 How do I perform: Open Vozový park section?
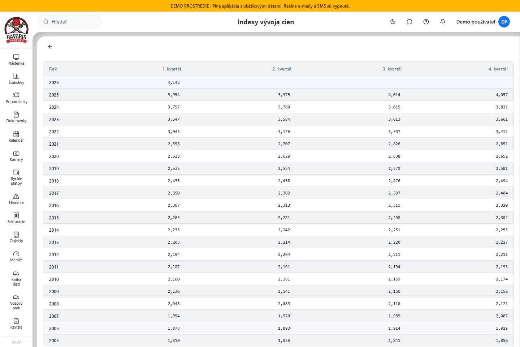point(16,302)
